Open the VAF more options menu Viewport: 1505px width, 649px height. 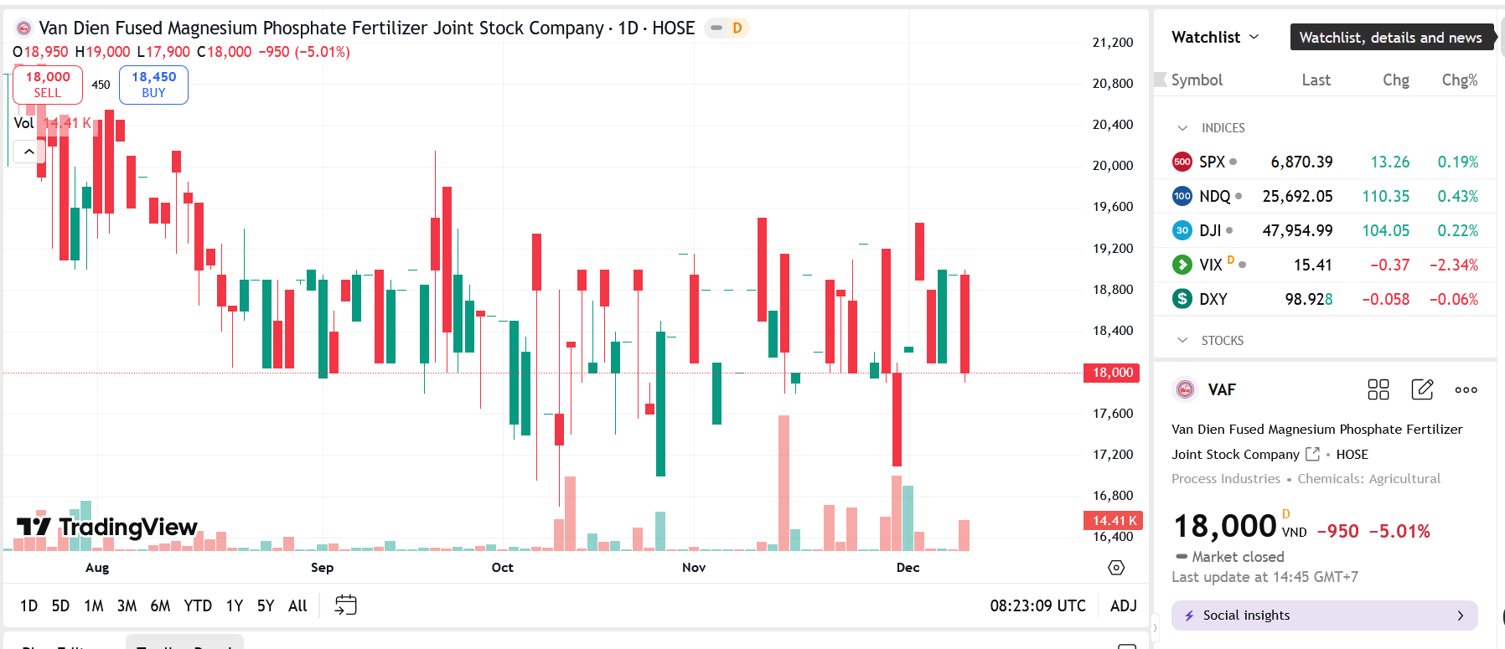click(1466, 389)
